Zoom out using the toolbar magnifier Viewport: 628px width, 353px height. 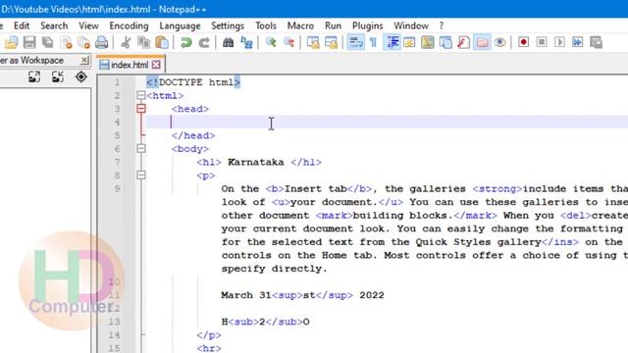click(288, 42)
